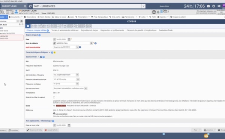Toggle the Sévérité de l'état du patient checkbox
Viewport: 225px width, 139px height.
54,98
